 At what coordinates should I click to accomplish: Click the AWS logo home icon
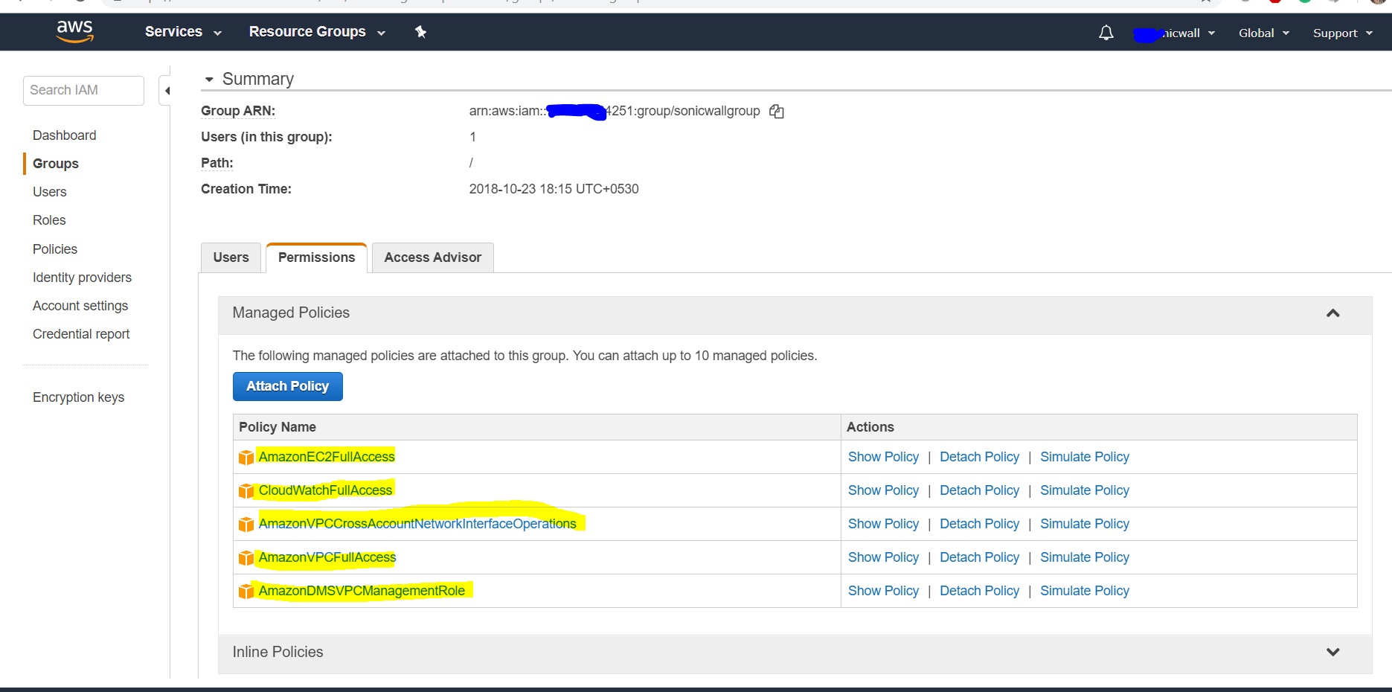74,31
